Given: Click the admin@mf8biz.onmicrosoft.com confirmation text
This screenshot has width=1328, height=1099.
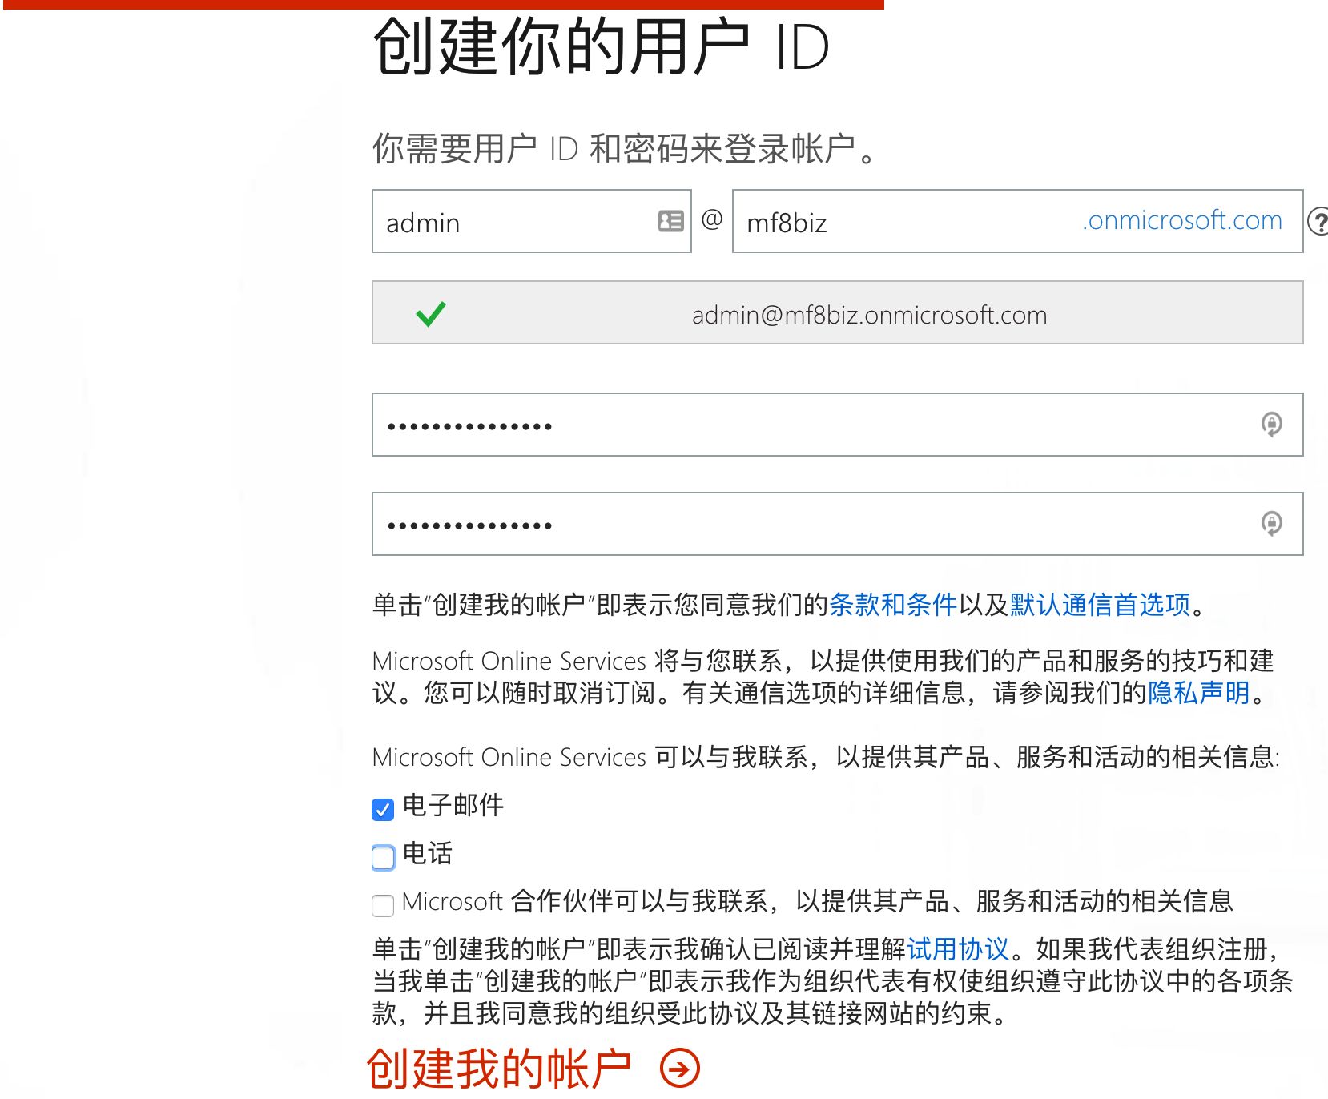Looking at the screenshot, I should tap(869, 315).
